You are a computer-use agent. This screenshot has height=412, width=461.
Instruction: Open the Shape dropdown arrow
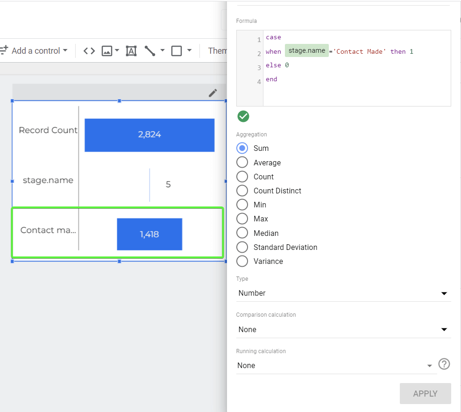click(189, 50)
